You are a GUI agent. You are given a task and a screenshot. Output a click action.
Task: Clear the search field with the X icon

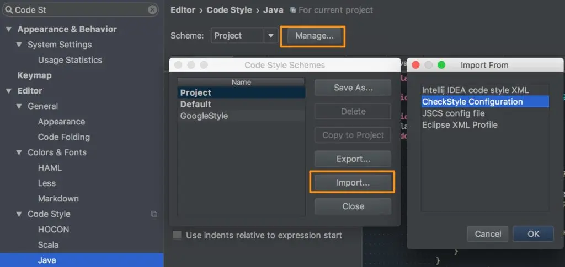pyautogui.click(x=152, y=10)
